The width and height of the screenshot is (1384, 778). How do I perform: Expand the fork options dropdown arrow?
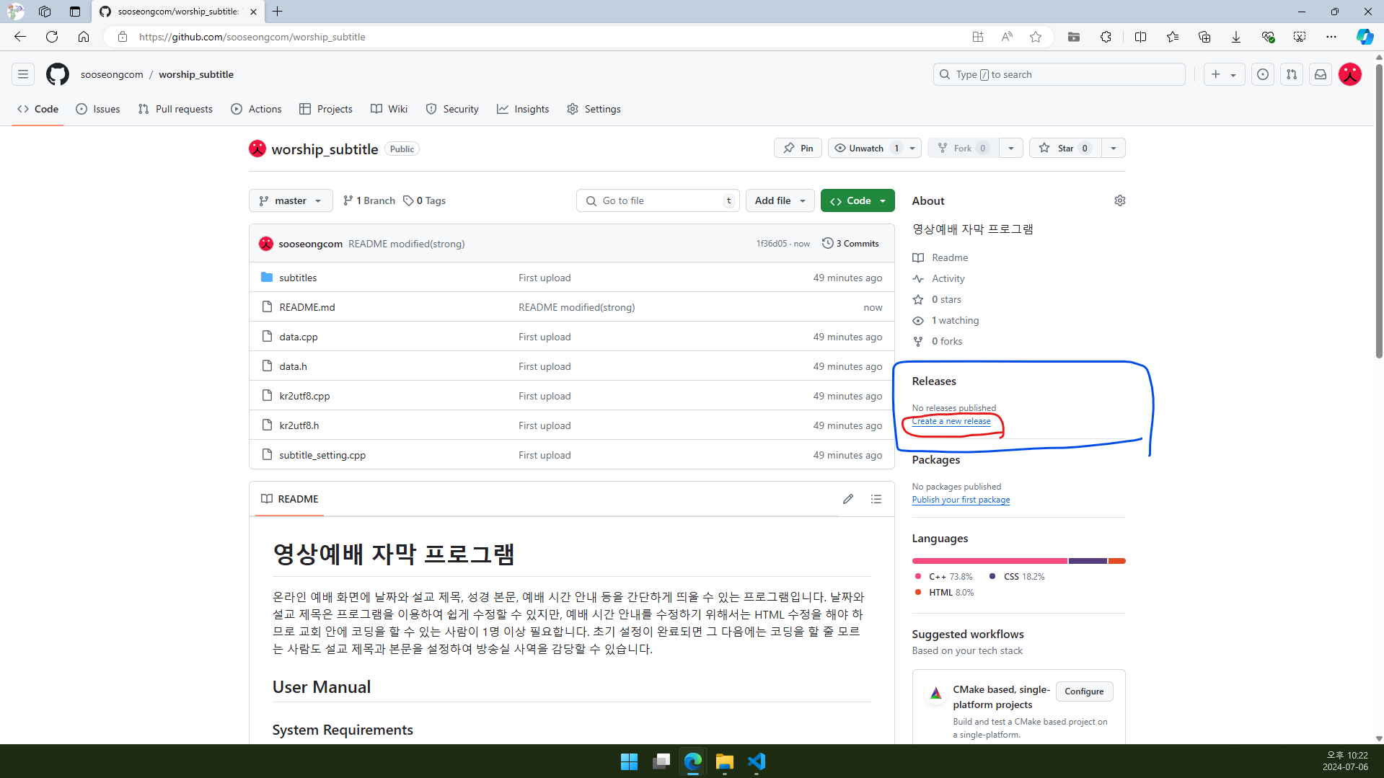pyautogui.click(x=1011, y=148)
